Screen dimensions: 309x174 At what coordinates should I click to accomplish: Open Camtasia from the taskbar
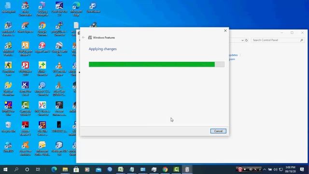[x=176, y=169]
